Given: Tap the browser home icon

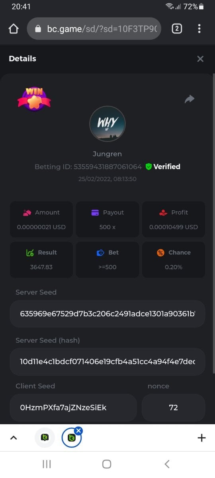Looking at the screenshot, I should [x=14, y=29].
